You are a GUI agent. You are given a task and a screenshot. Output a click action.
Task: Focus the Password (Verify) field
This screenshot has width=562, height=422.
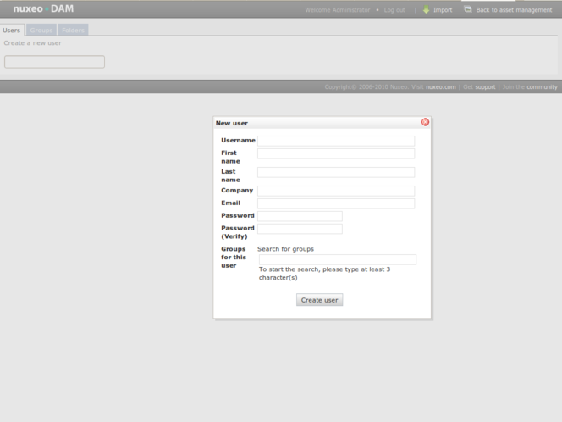click(300, 229)
